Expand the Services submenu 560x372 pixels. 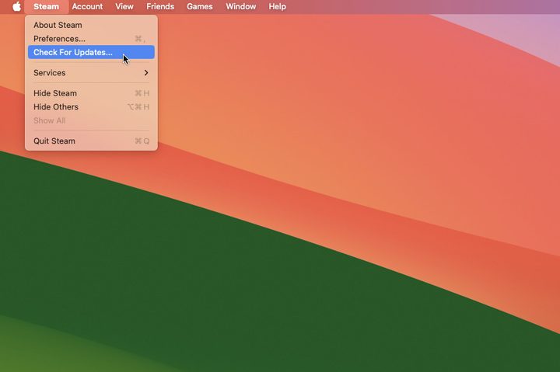(91, 73)
